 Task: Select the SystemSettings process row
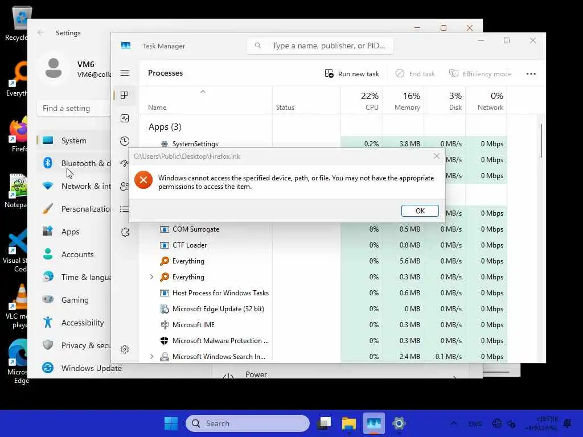tap(323, 143)
